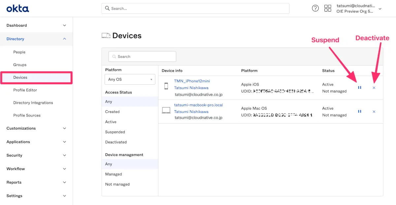Go to People in the sidebar
This screenshot has height=205, width=396.
pyautogui.click(x=19, y=52)
